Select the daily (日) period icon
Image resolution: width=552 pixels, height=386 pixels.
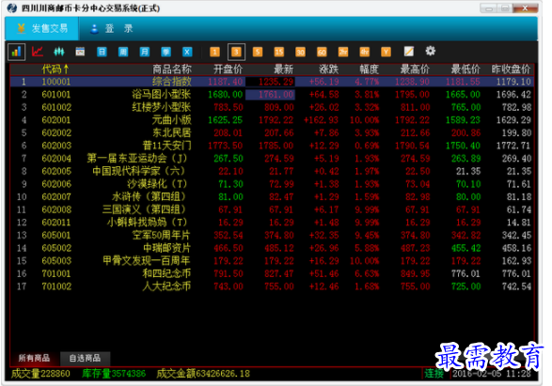point(102,52)
